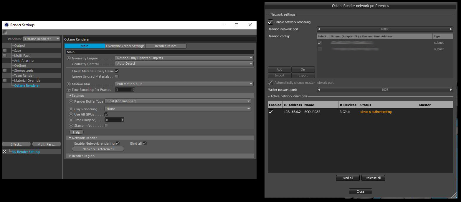Click the grip handle icon below title bar
This screenshot has height=202, width=461.
tap(5, 32)
